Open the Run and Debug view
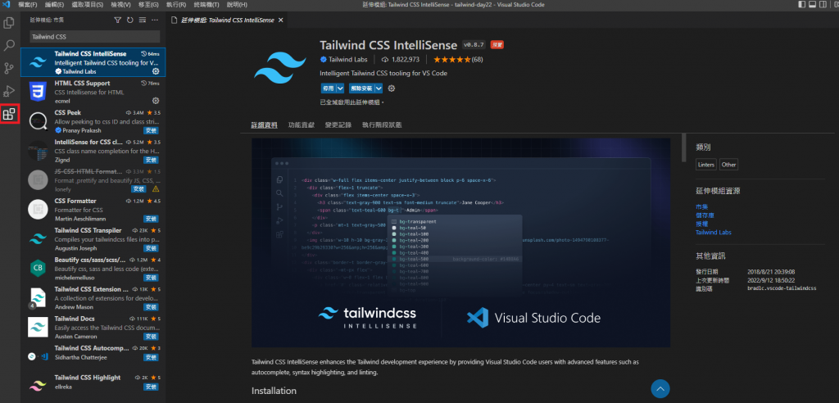Screen dimensions: 839x403 click(x=9, y=91)
